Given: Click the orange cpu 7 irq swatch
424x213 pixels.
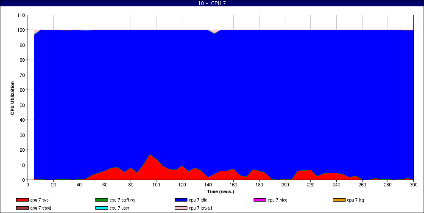Looking at the screenshot, I should point(339,200).
